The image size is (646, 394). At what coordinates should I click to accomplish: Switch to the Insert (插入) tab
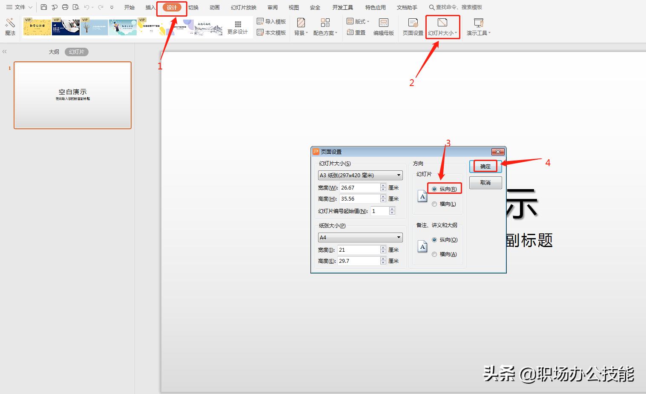click(x=150, y=7)
